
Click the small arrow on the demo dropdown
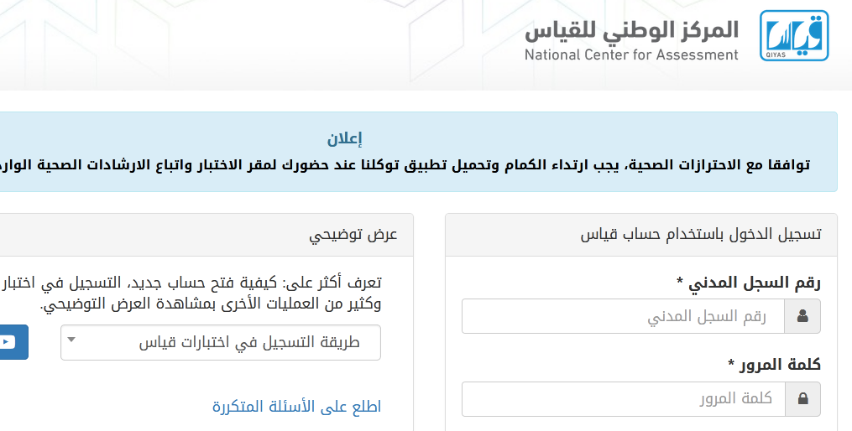point(71,340)
